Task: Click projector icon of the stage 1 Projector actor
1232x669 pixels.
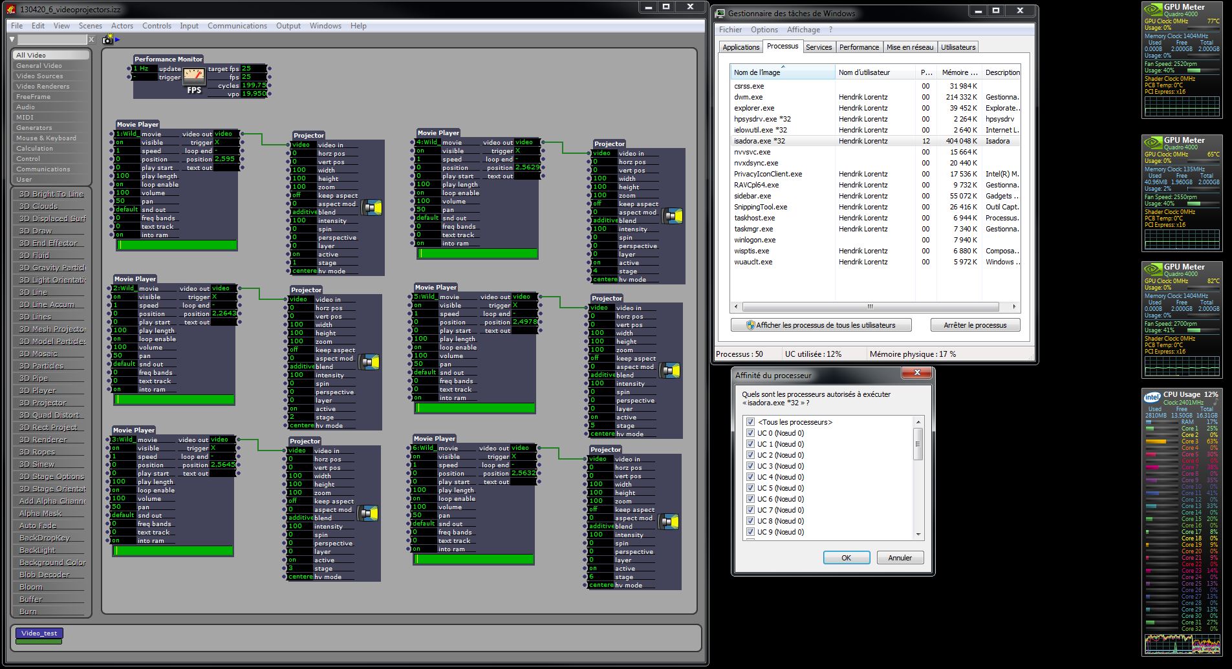Action: (372, 207)
